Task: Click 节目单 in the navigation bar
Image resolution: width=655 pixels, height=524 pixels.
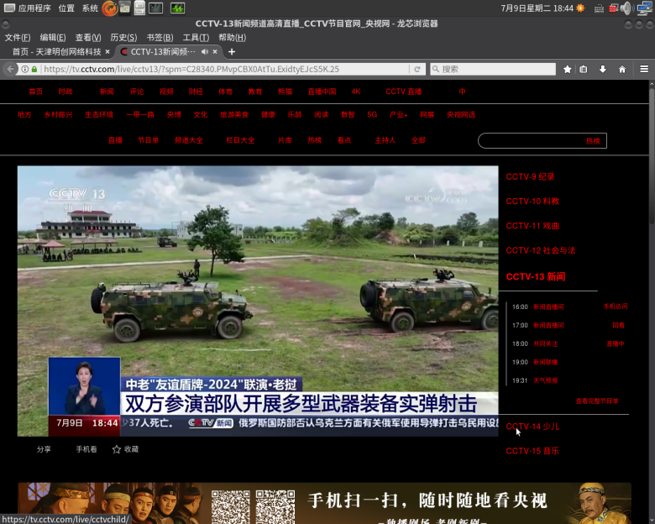Action: (149, 140)
